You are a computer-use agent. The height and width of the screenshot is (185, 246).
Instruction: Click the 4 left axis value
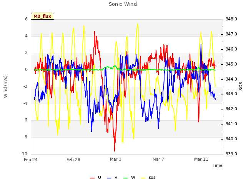click(26, 36)
